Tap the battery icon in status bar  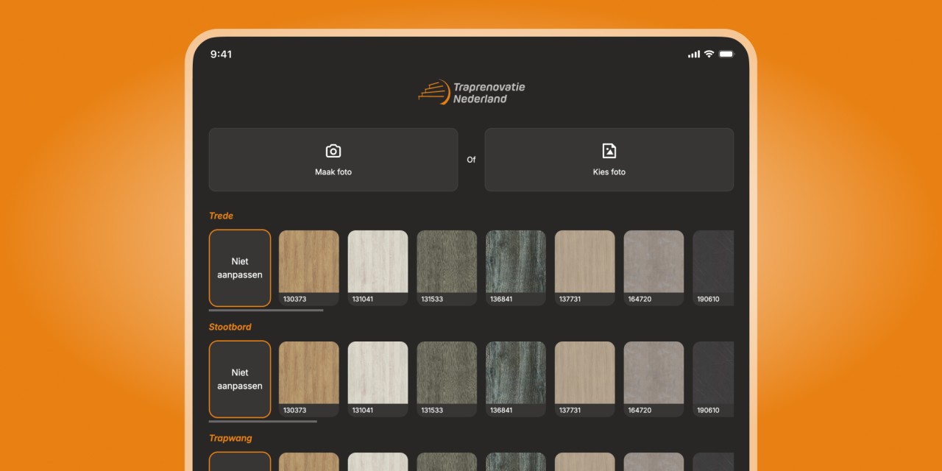[x=726, y=54]
